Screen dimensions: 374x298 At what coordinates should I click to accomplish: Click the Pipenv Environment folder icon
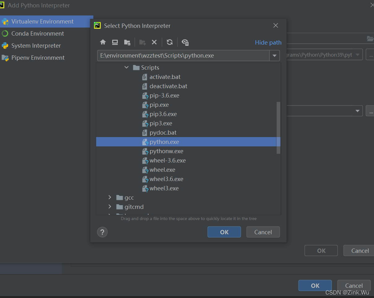pyautogui.click(x=5, y=58)
